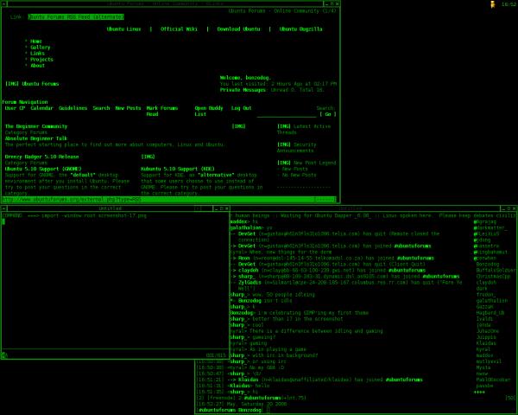This screenshot has width=518, height=415.
Task: Select claydoh in the IRC nick list
Action: tap(486, 283)
